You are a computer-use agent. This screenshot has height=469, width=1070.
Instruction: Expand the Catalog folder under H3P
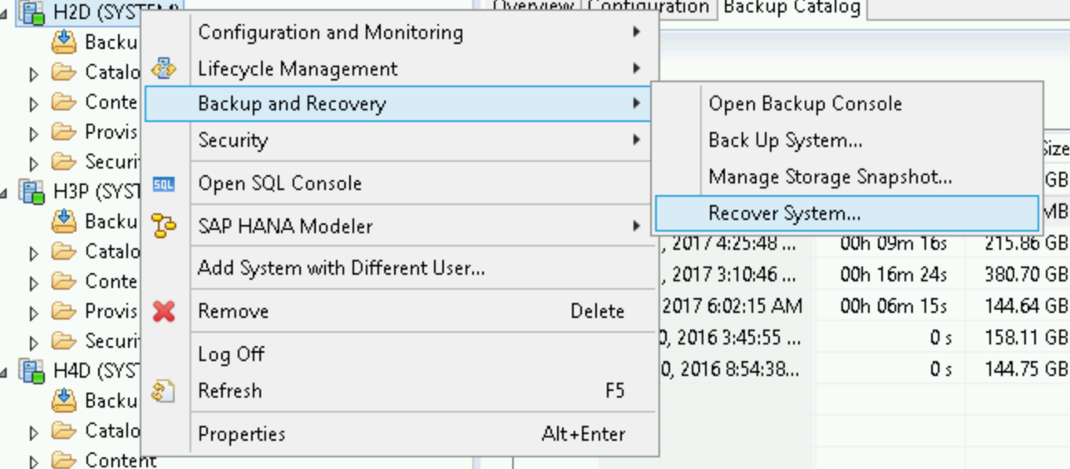tap(34, 253)
